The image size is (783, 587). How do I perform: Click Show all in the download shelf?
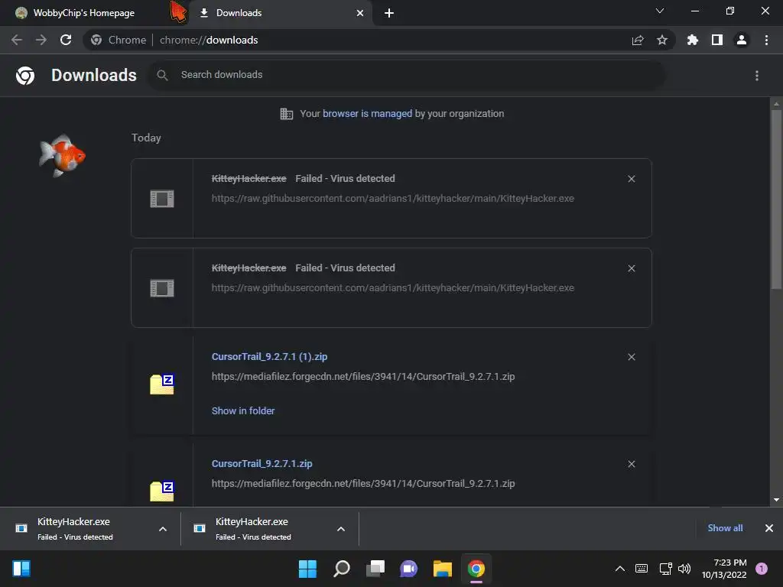pyautogui.click(x=725, y=527)
